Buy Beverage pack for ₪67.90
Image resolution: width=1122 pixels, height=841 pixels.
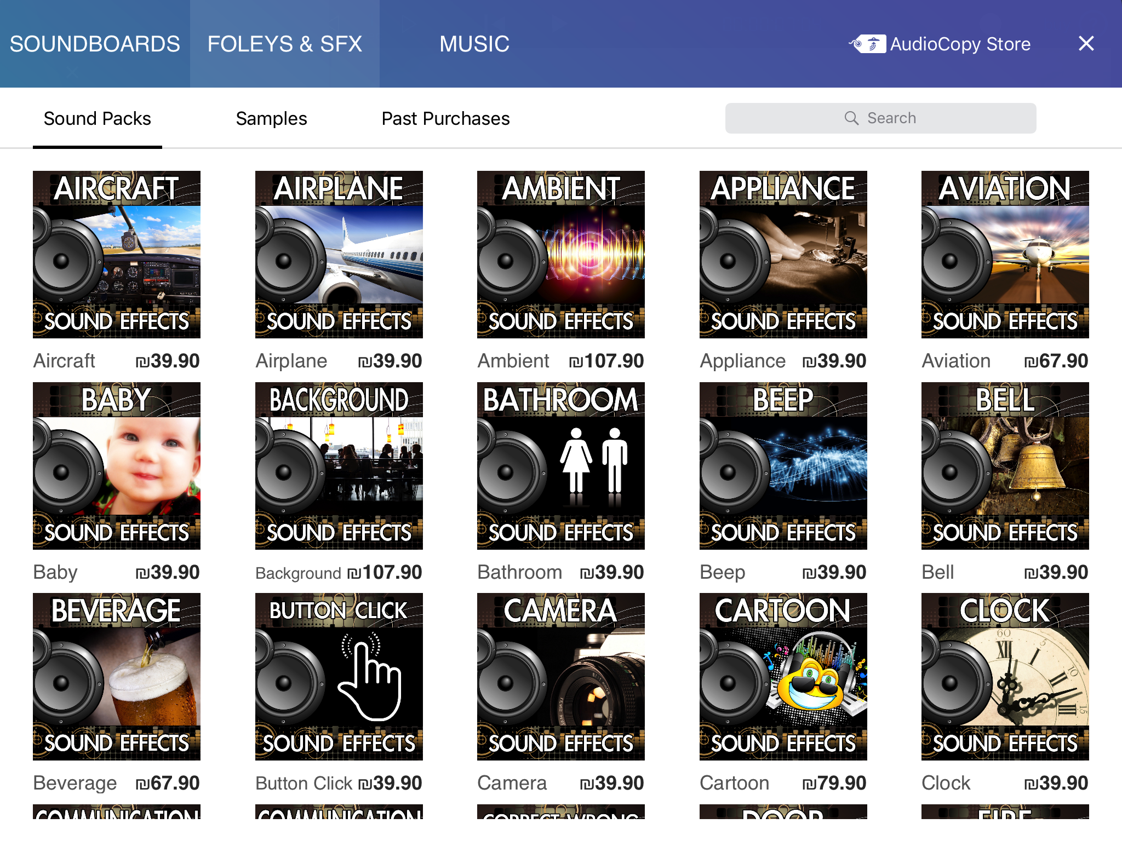[x=168, y=783]
